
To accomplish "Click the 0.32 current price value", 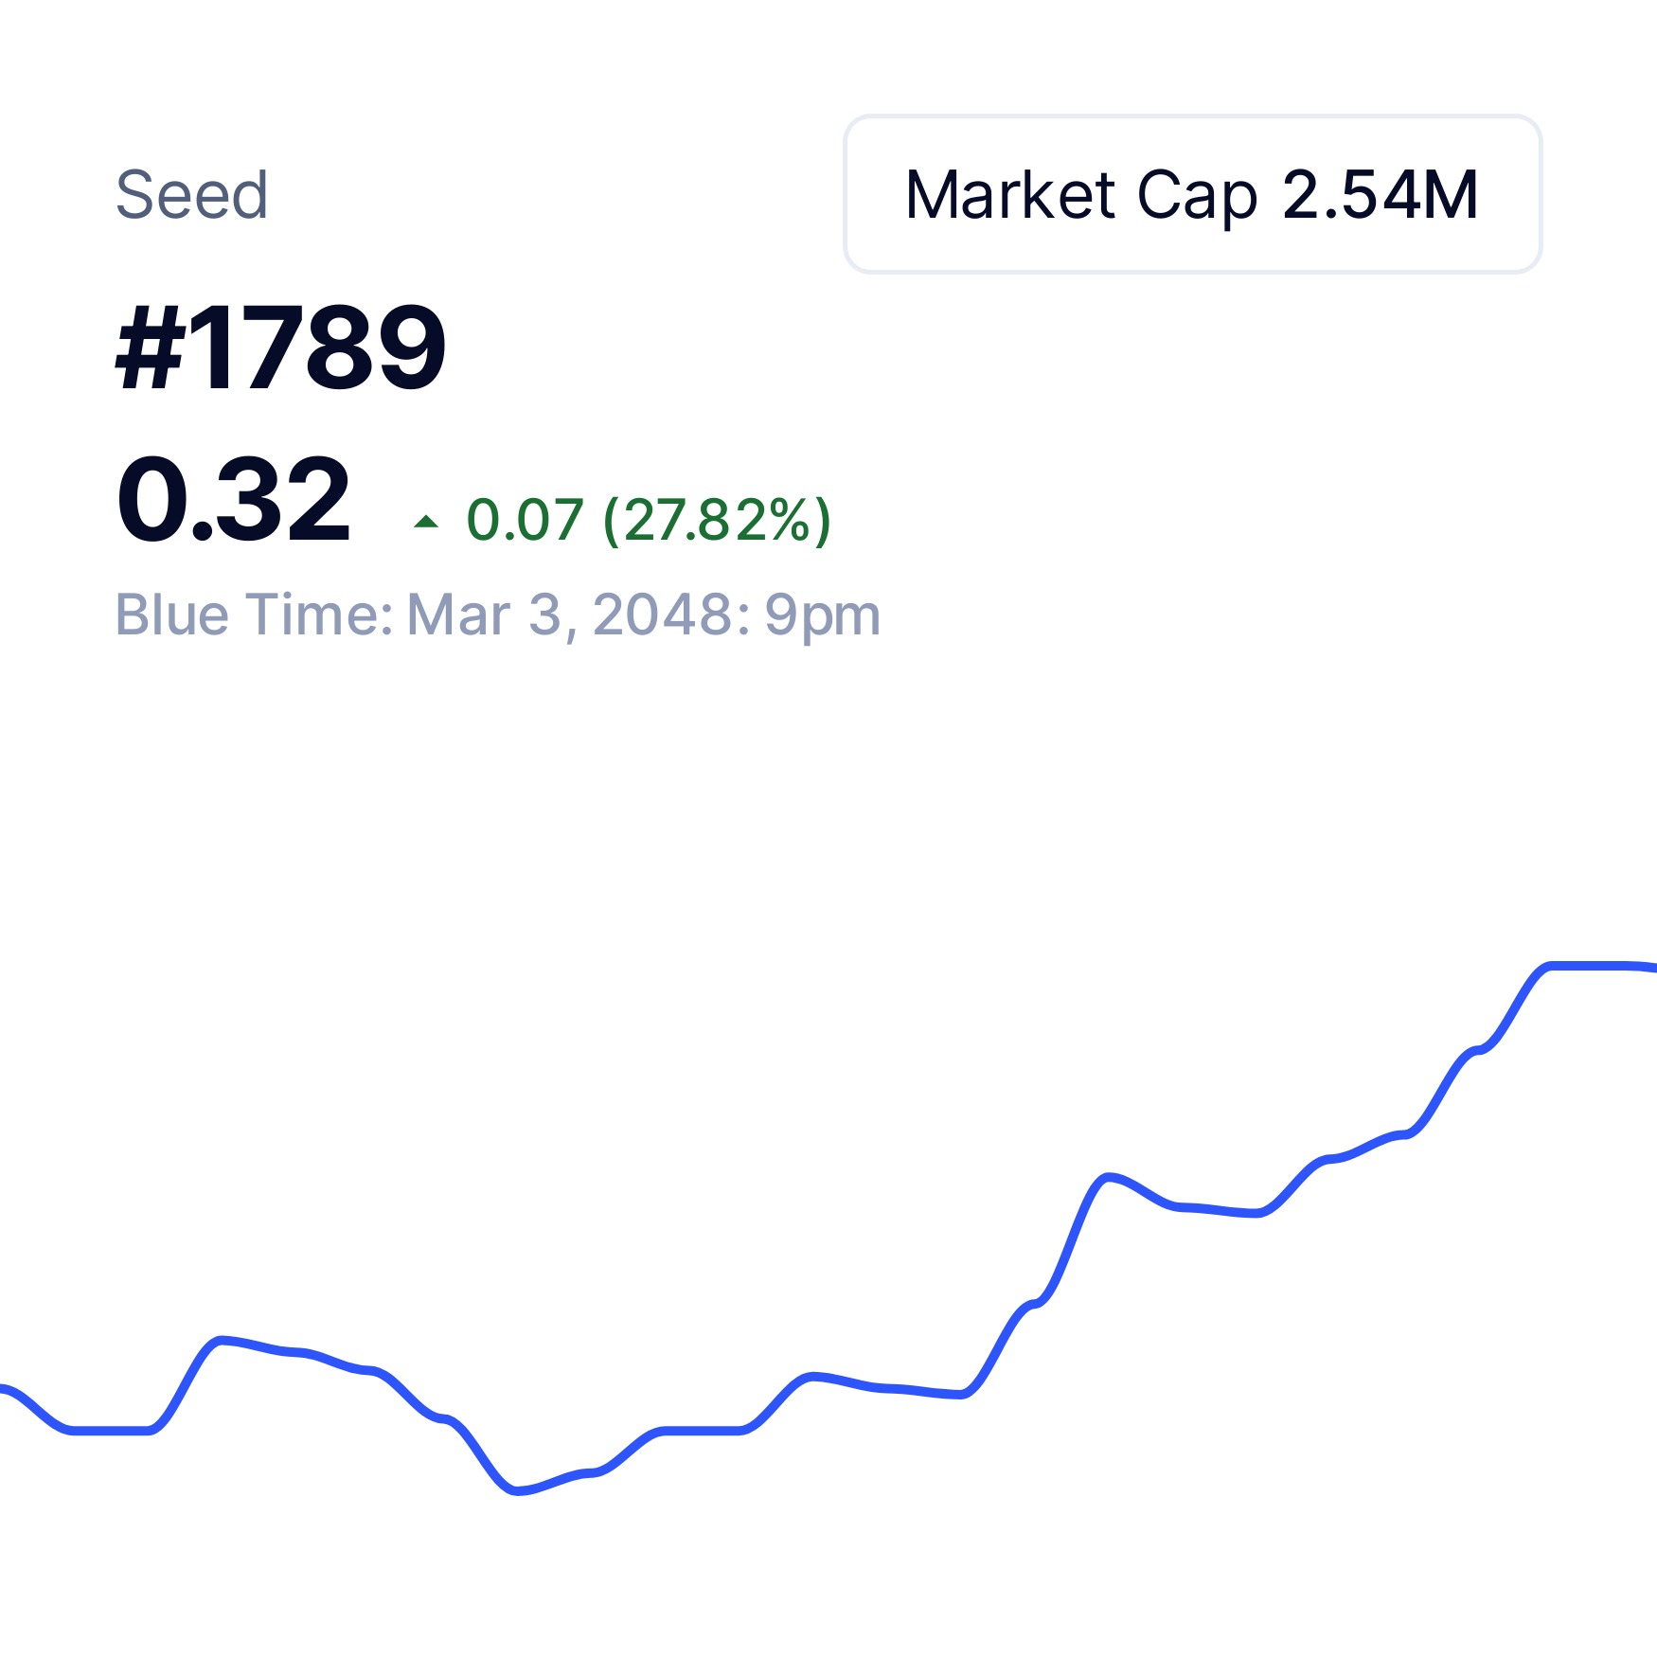I will (234, 499).
